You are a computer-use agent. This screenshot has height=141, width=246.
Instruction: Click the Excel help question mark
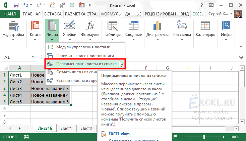[201, 5]
